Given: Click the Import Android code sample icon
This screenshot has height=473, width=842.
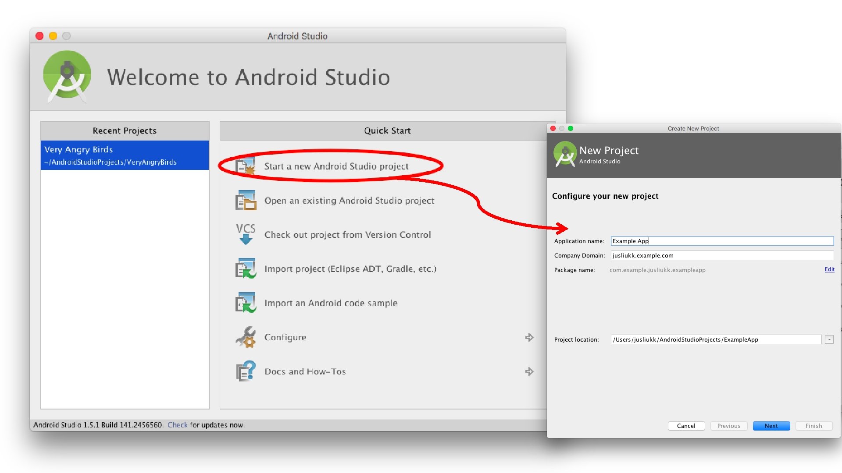Looking at the screenshot, I should 246,303.
